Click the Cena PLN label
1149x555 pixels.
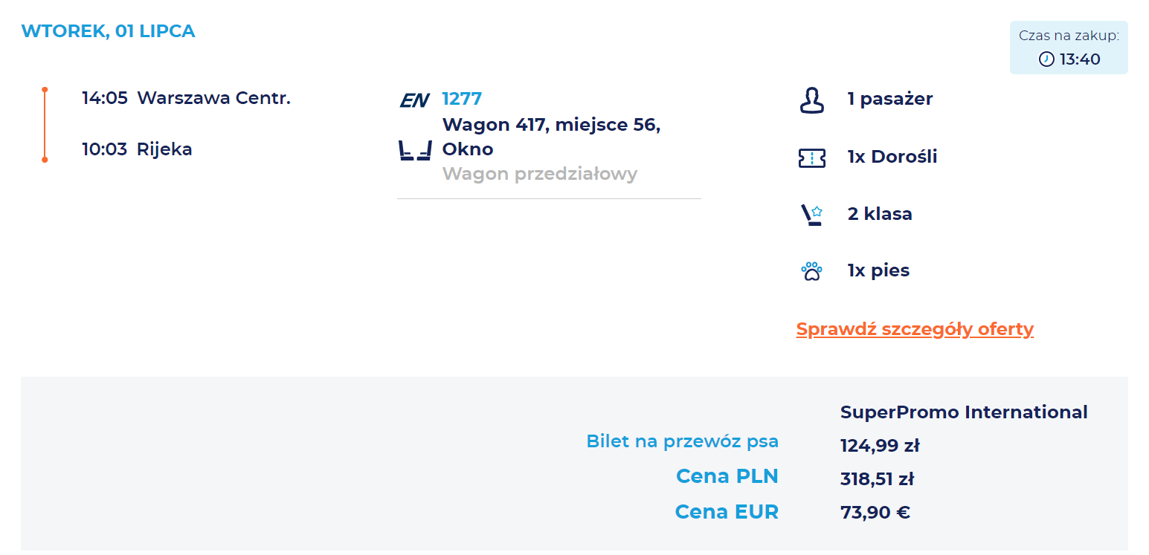[727, 477]
